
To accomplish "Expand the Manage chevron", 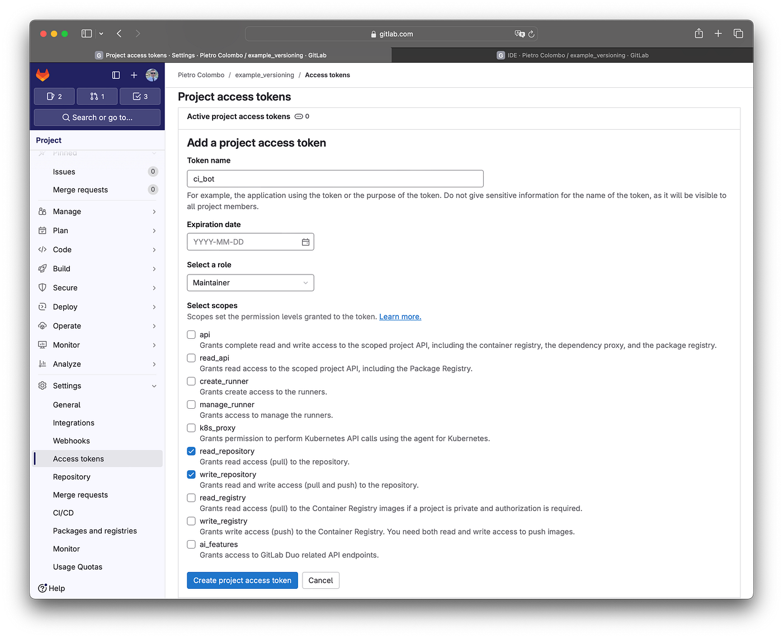I will point(154,211).
